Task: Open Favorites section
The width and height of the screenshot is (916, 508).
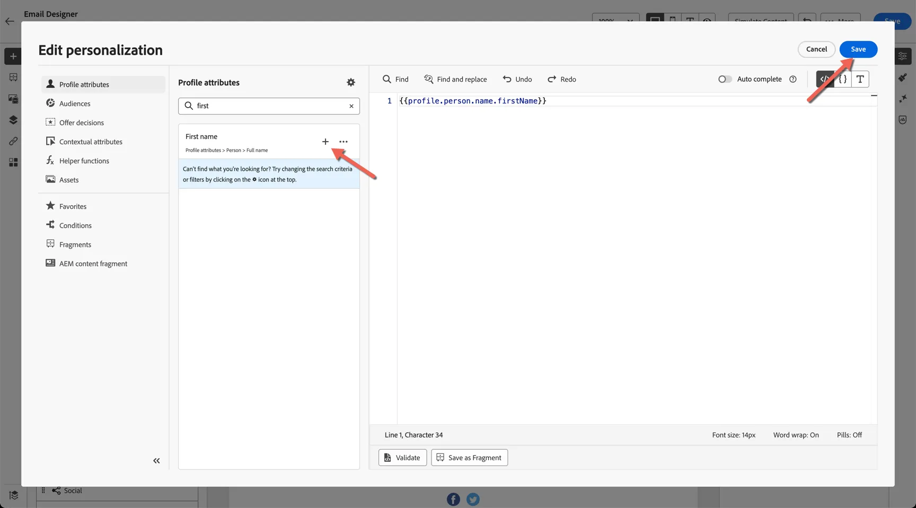Action: click(103, 206)
